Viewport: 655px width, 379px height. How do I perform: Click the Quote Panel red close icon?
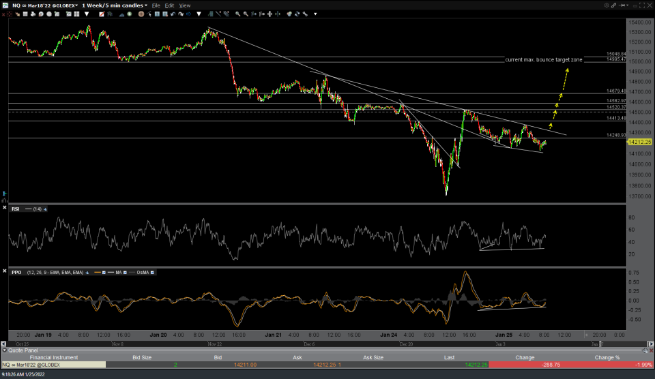tap(651, 350)
